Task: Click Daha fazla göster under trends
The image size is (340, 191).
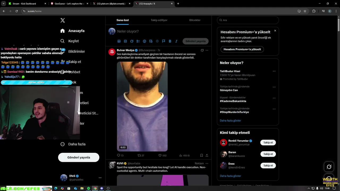Action: (230, 120)
